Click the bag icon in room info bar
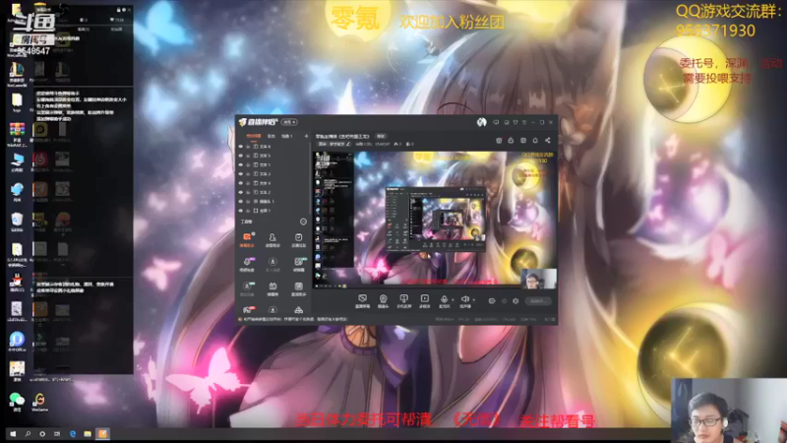Screen dimensions: 787x443 pos(511,141)
